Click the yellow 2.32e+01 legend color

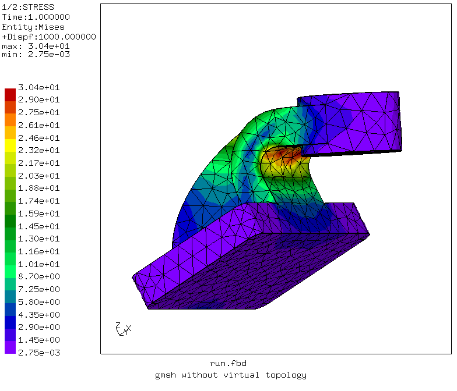pyautogui.click(x=10, y=145)
